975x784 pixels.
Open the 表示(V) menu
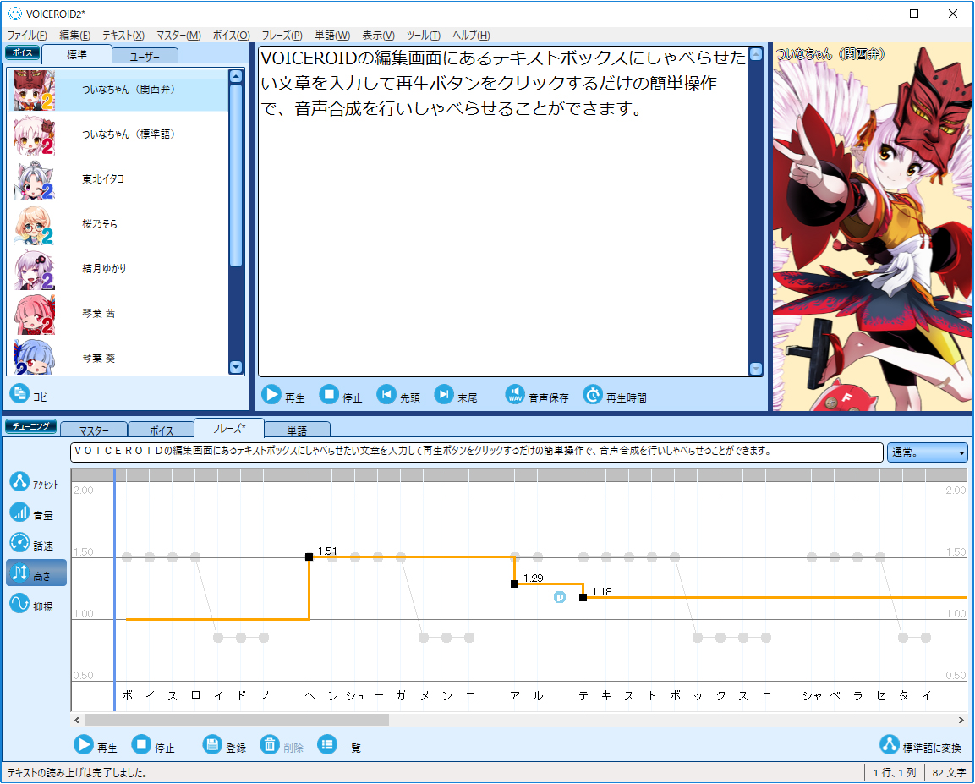point(378,36)
